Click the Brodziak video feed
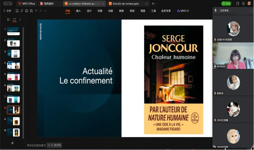This screenshot has width=254, height=150. [233, 56]
